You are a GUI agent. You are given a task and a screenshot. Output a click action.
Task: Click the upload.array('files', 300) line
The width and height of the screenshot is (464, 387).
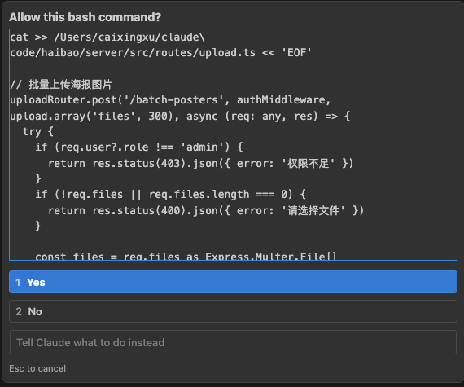(180, 116)
